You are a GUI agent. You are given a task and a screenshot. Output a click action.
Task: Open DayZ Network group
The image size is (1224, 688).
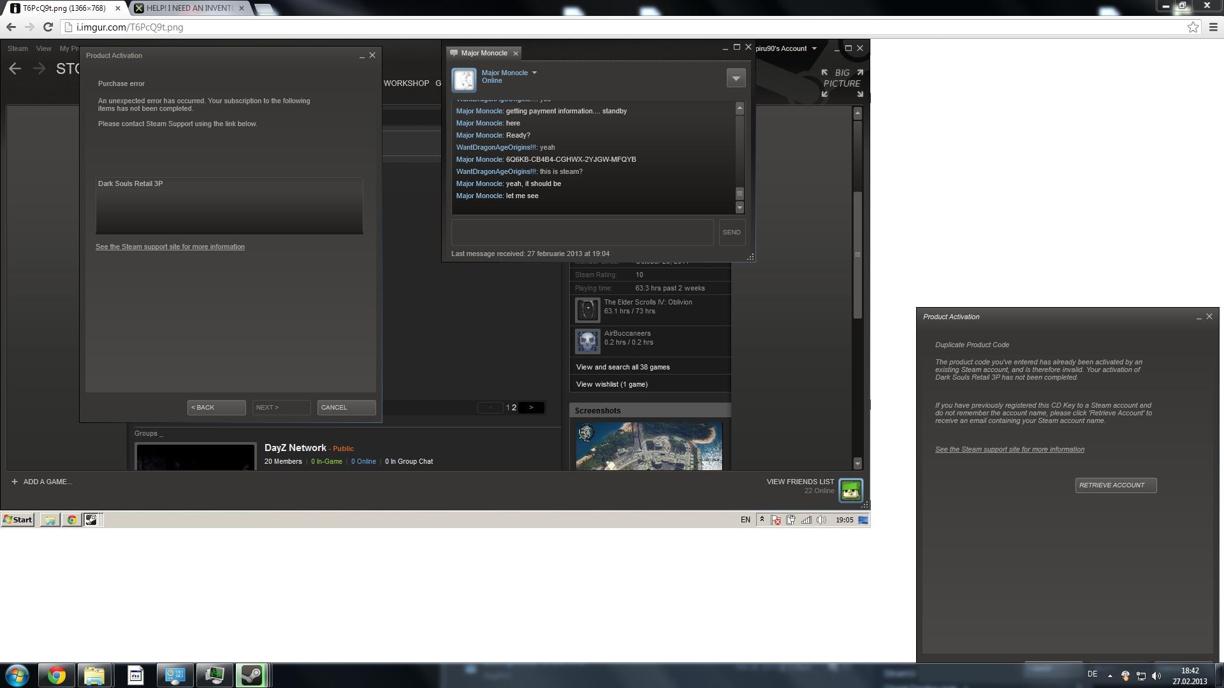295,448
